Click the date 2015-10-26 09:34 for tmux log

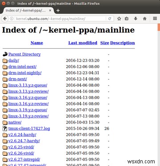click(x=83, y=129)
